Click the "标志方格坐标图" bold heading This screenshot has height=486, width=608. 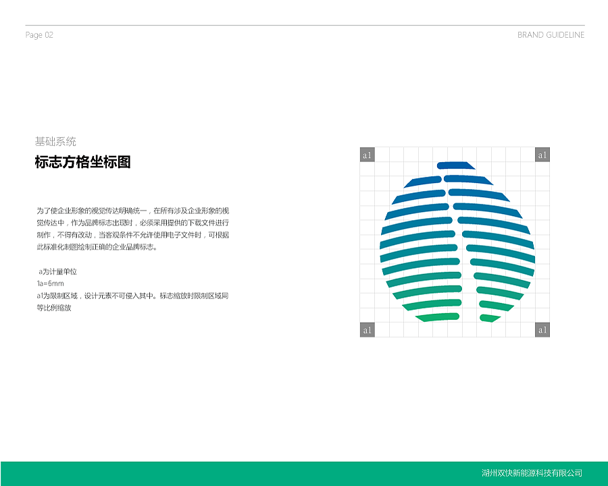coord(82,162)
